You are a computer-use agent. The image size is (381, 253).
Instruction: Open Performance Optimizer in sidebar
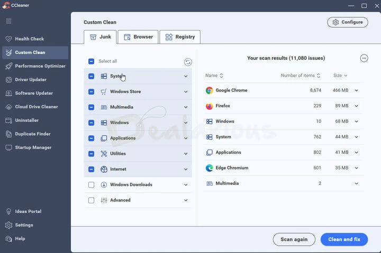40,66
